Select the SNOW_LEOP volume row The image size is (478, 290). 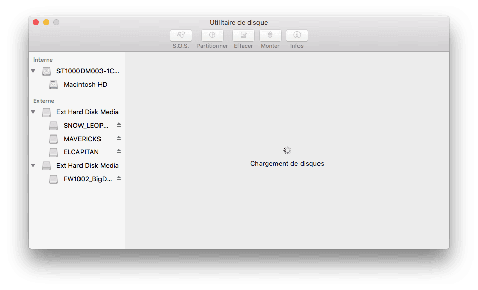(x=77, y=125)
